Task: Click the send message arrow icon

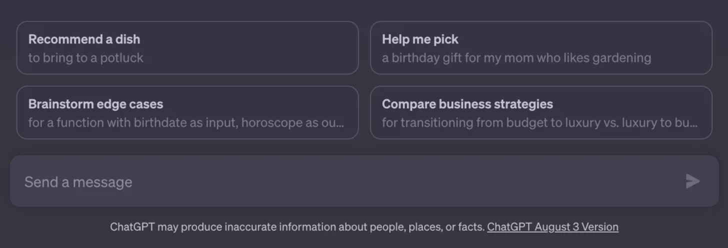Action: tap(692, 181)
